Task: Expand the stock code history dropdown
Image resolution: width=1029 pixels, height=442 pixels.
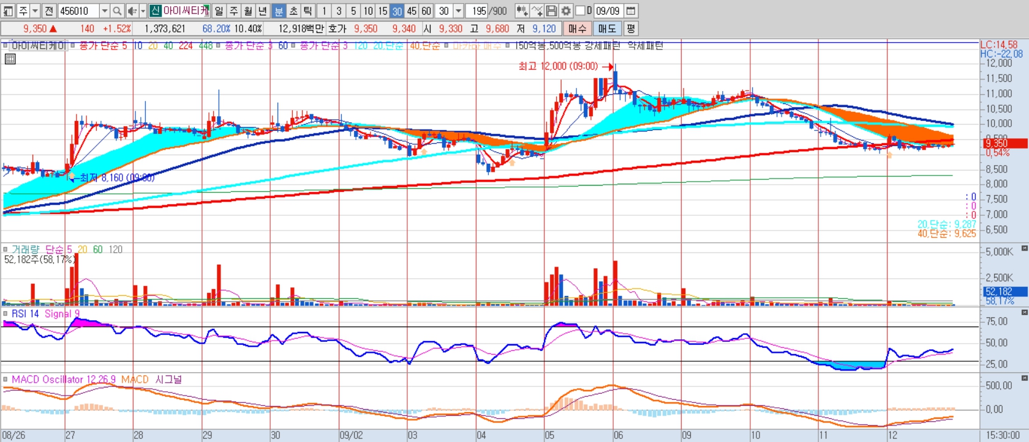Action: point(104,11)
